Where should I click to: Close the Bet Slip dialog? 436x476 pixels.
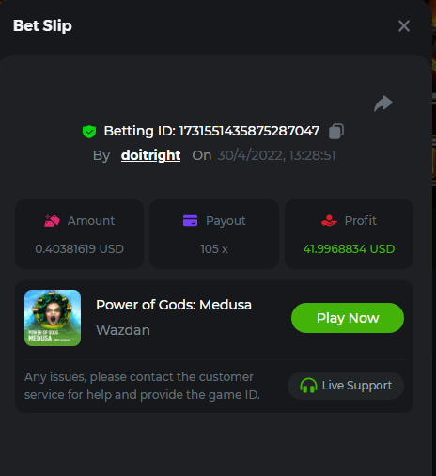pos(404,26)
